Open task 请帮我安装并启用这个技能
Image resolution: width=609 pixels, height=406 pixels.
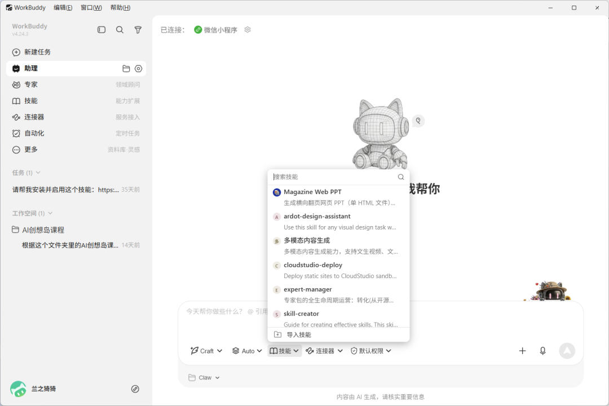click(x=76, y=189)
